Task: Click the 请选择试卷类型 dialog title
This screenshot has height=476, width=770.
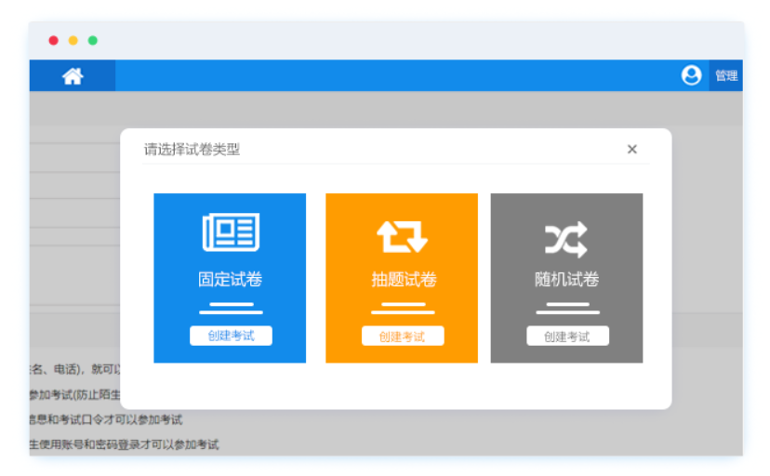Action: pyautogui.click(x=192, y=150)
